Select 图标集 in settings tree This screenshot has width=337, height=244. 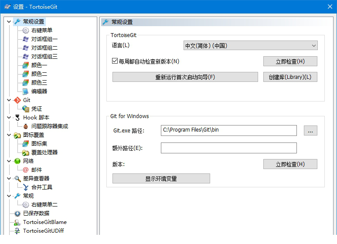39,144
